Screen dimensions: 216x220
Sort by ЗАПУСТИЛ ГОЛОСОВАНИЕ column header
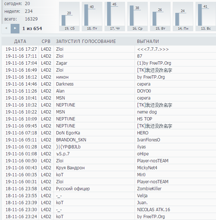click(86, 42)
